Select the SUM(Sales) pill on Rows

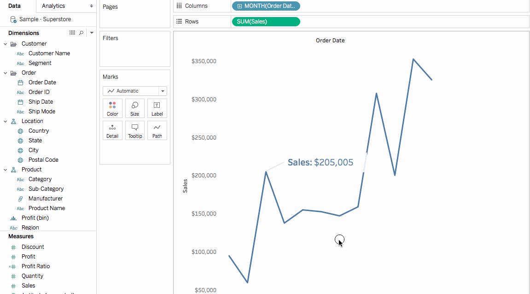(266, 22)
